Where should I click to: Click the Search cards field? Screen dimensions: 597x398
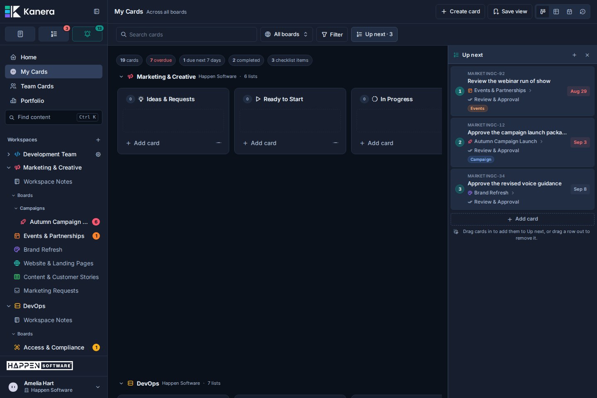187,34
